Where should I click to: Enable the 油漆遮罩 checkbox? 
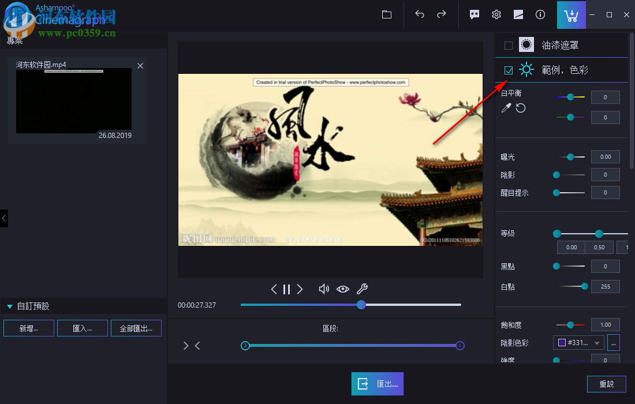point(508,44)
